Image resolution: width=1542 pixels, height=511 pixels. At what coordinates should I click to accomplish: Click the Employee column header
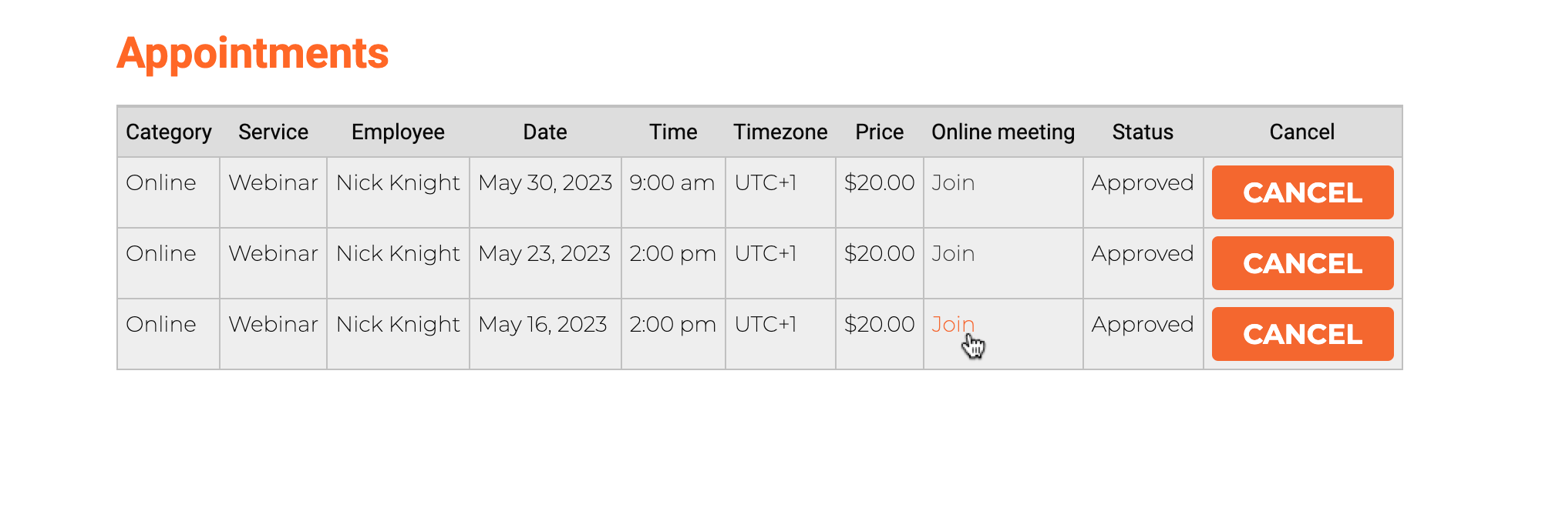coord(398,132)
